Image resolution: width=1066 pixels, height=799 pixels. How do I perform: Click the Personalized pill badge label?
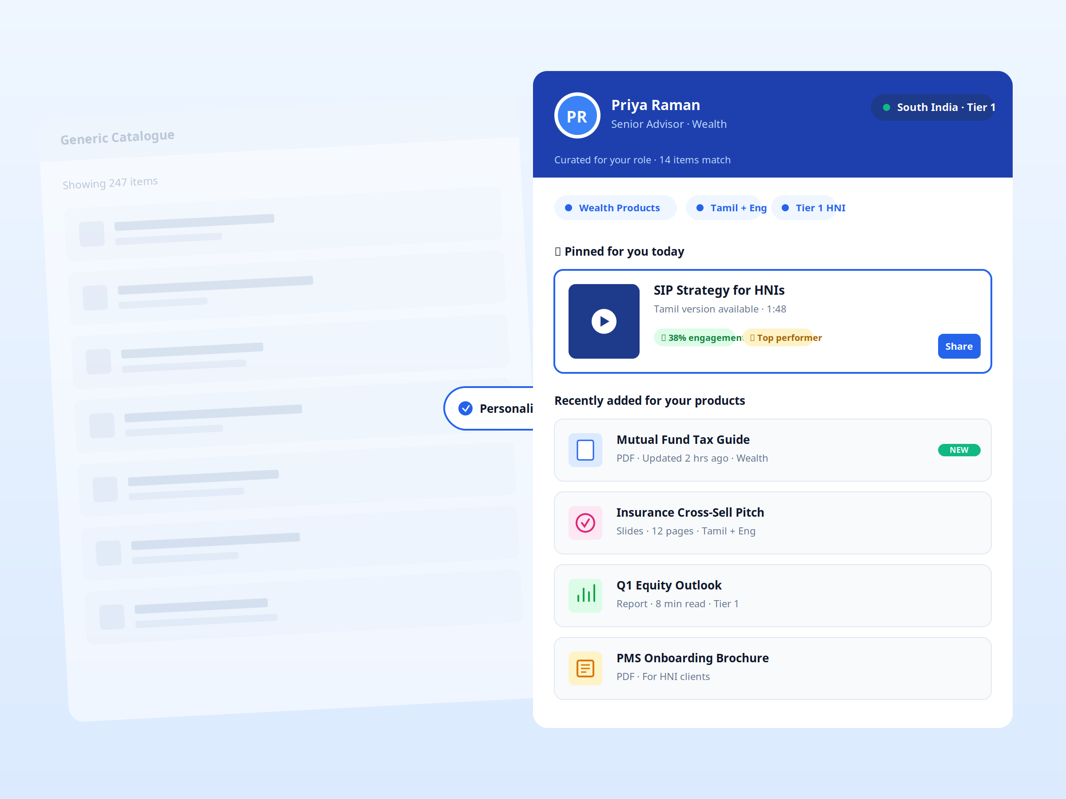click(x=506, y=408)
